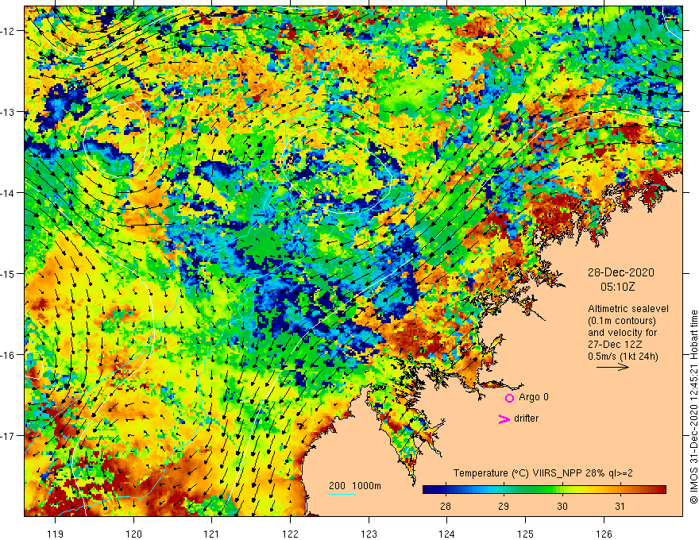Click the magenta Argo 0 circle marker
This screenshot has width=699, height=540.
click(x=509, y=398)
